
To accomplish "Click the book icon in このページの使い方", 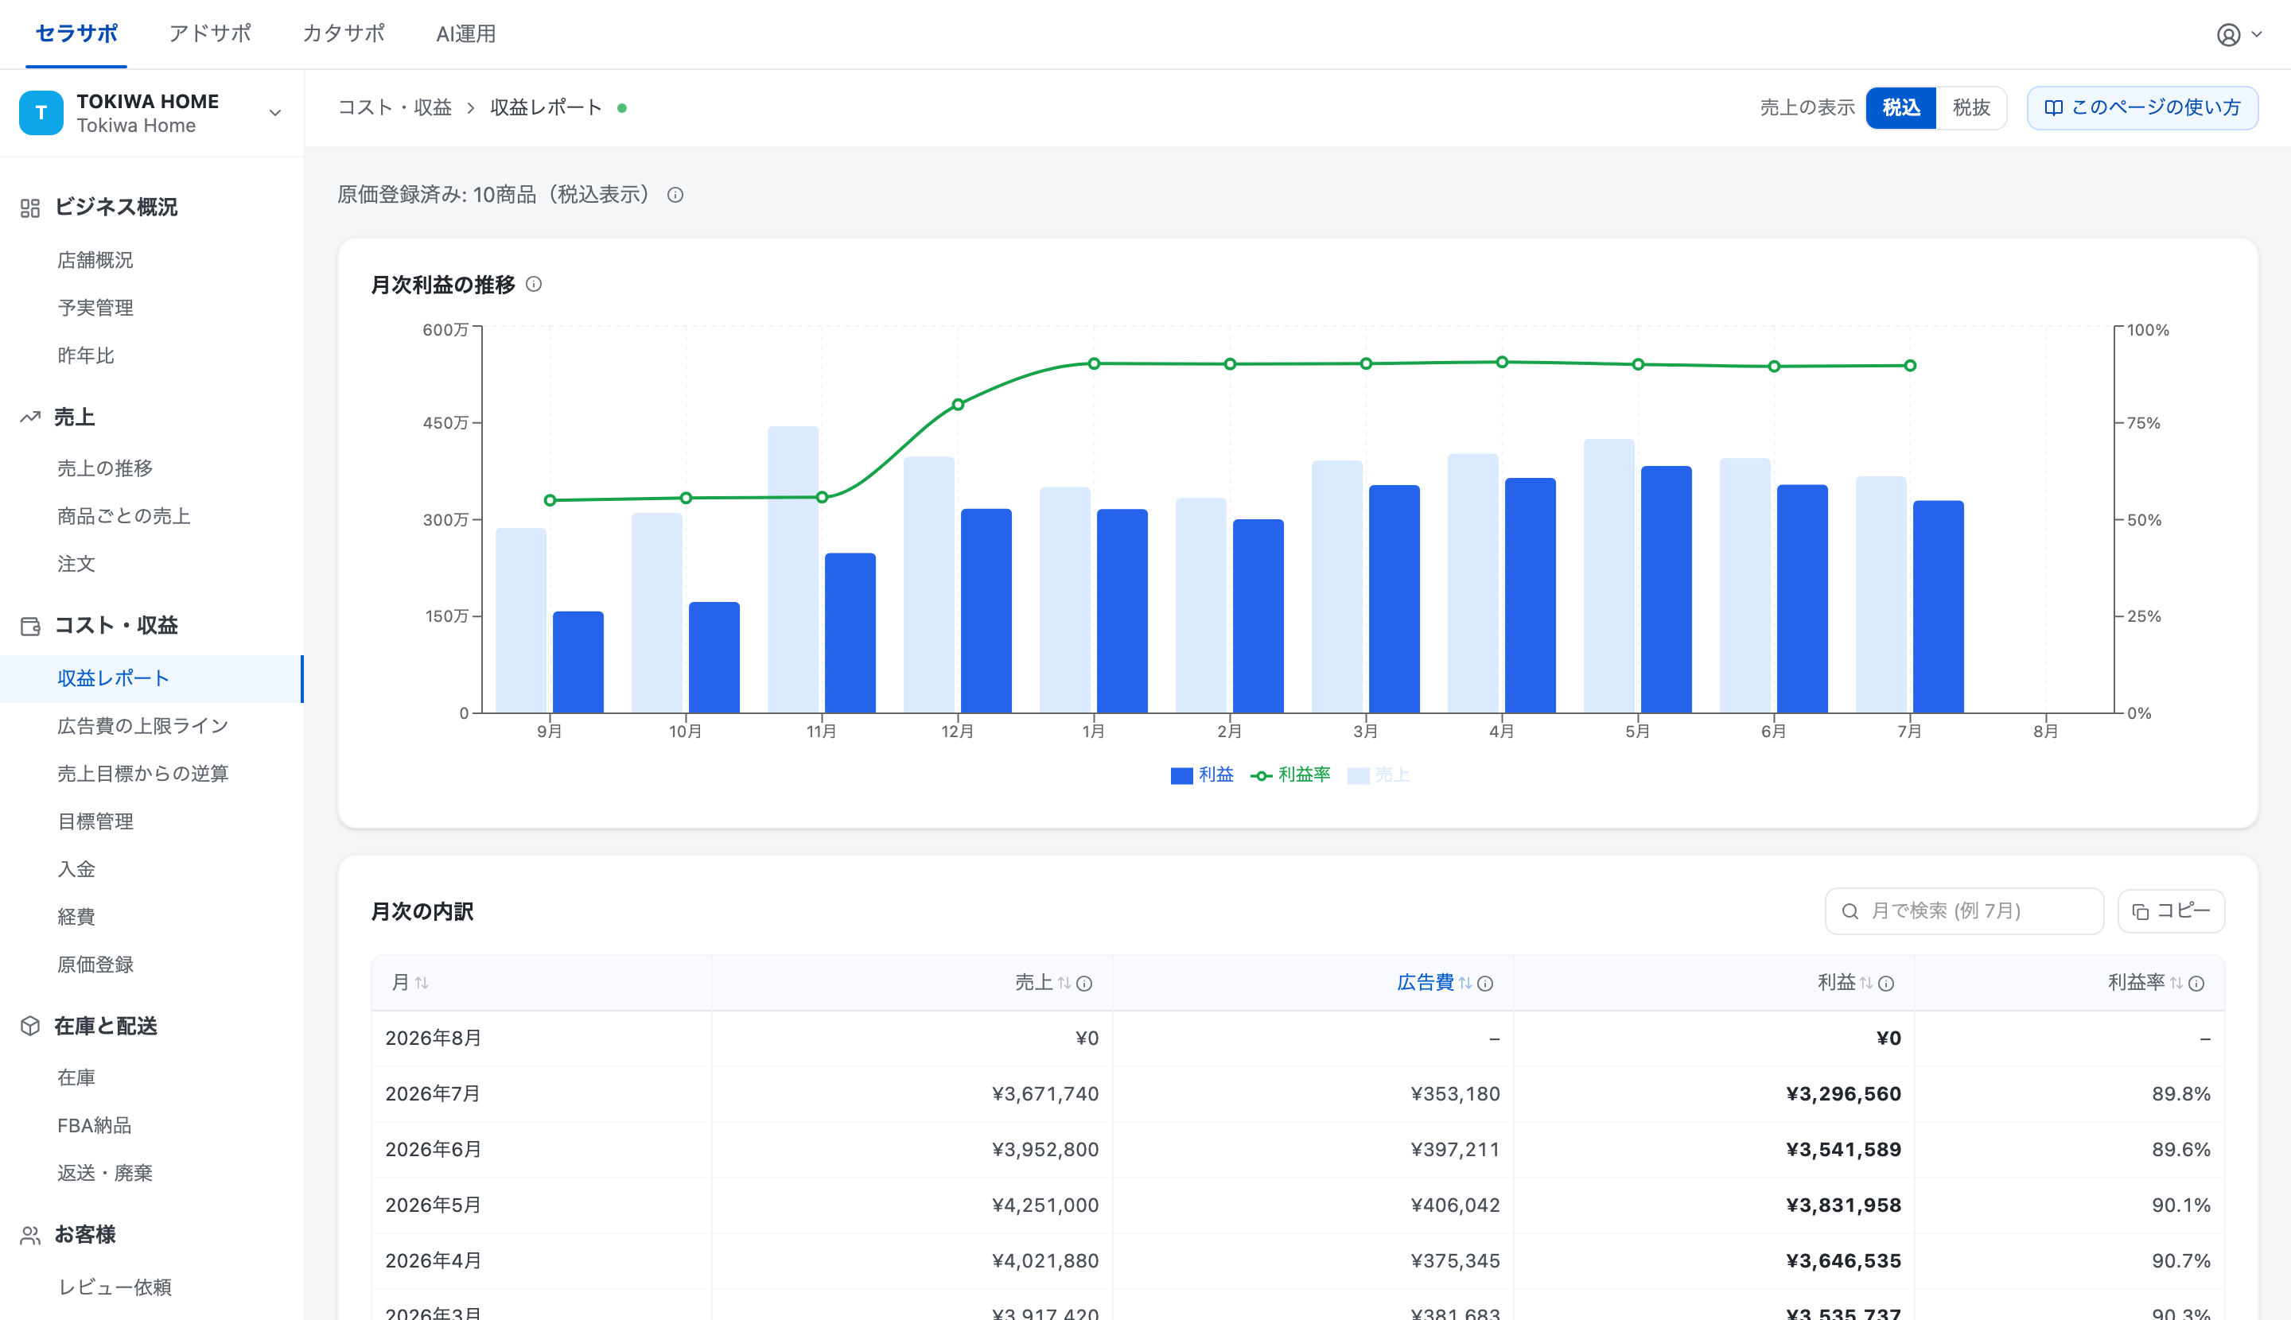I will point(2053,108).
